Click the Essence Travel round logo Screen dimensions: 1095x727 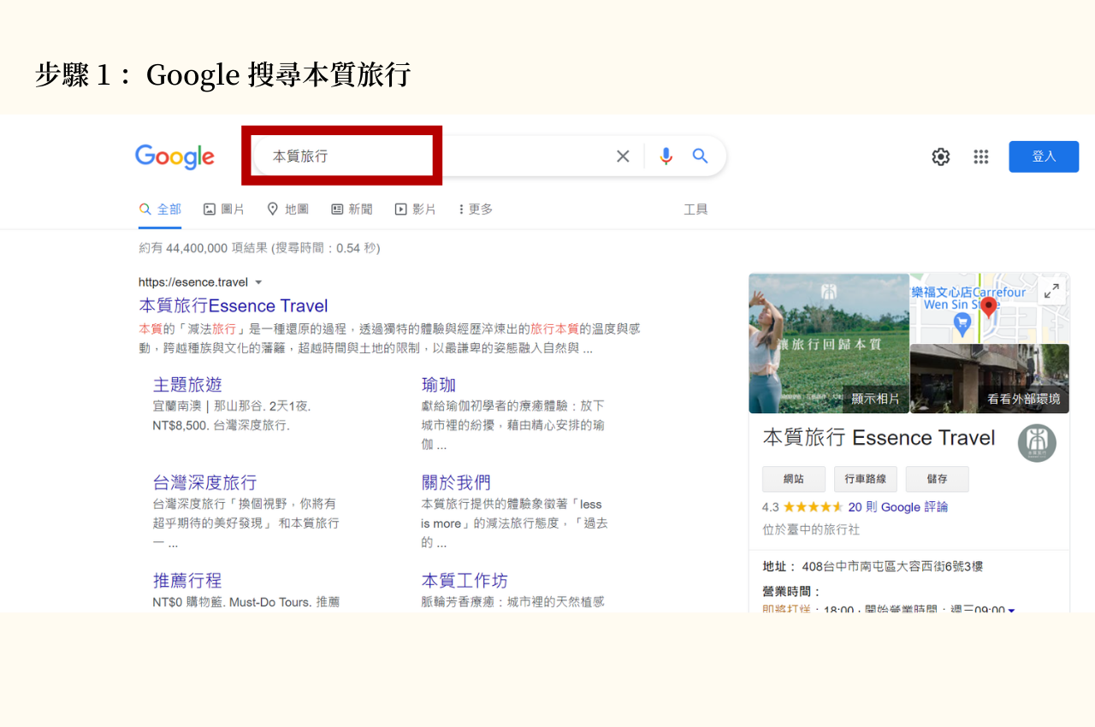coord(1037,443)
